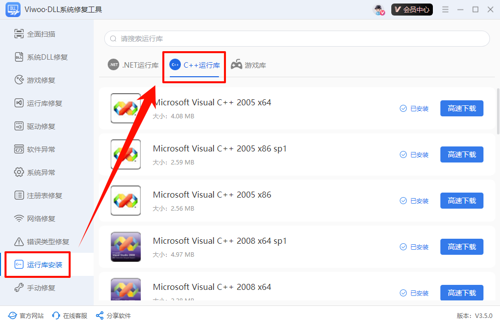500x325 pixels.
Task: Open the hamburger menu in title bar
Action: click(445, 10)
